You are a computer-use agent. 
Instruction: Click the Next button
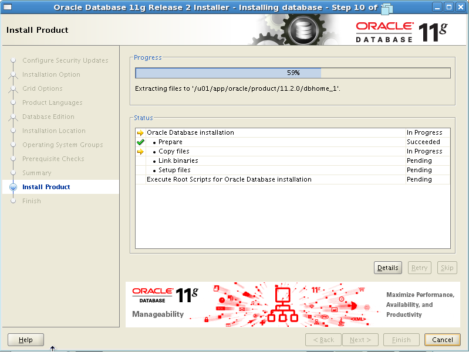(360, 340)
